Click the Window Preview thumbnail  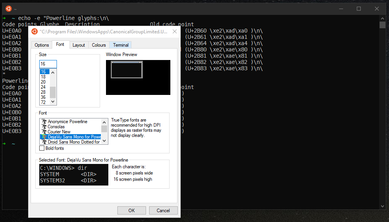pyautogui.click(x=138, y=77)
